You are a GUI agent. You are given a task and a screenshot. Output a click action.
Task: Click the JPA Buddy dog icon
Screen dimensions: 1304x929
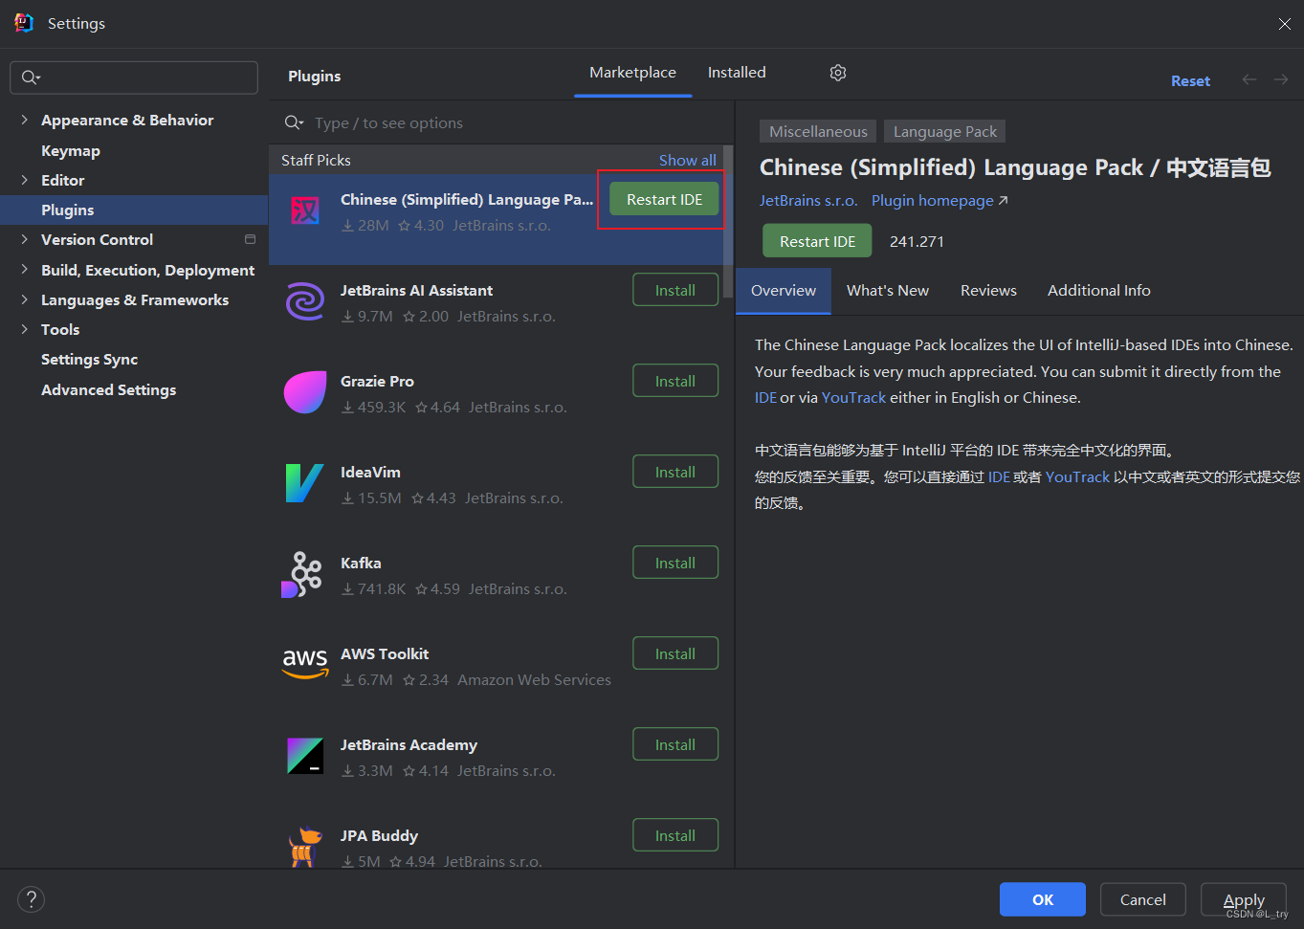pos(305,847)
